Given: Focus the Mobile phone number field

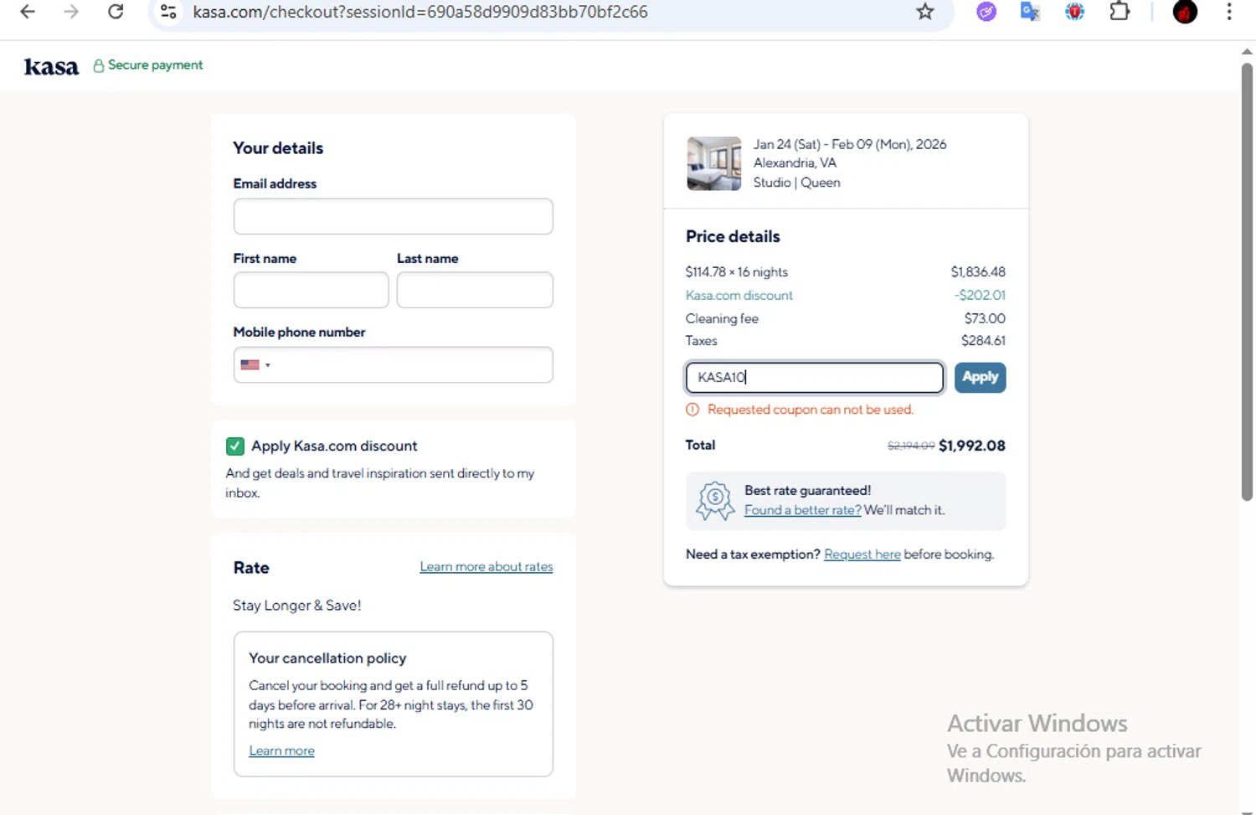Looking at the screenshot, I should point(393,364).
